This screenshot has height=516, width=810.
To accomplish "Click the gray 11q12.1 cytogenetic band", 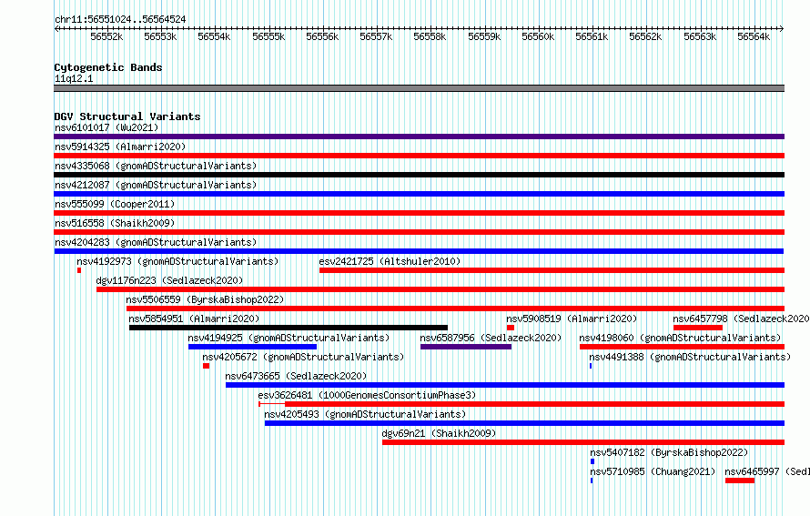I will coord(419,88).
